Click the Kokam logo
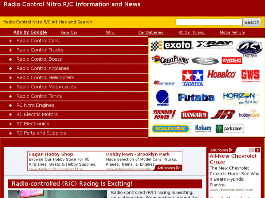The width and height of the screenshot is (265, 198). click(x=203, y=129)
